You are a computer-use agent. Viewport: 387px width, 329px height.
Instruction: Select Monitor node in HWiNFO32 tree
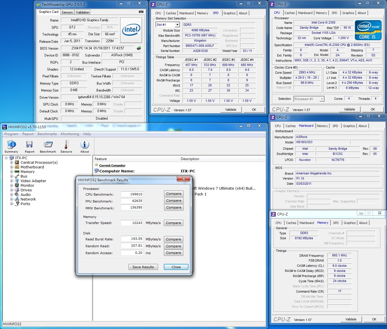click(x=27, y=185)
